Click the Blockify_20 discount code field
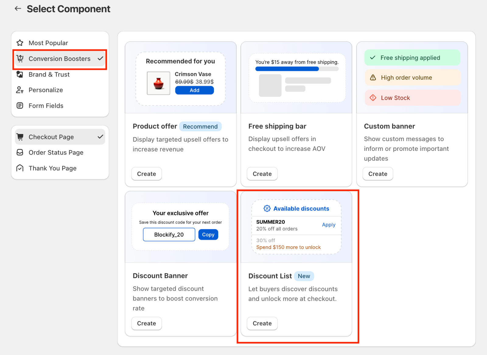Screen dimensions: 487x355 (169, 234)
